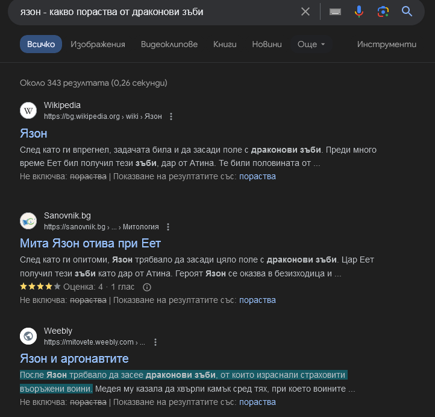This screenshot has width=435, height=417.
Task: Open the on-screen keyboard input tool
Action: (336, 11)
